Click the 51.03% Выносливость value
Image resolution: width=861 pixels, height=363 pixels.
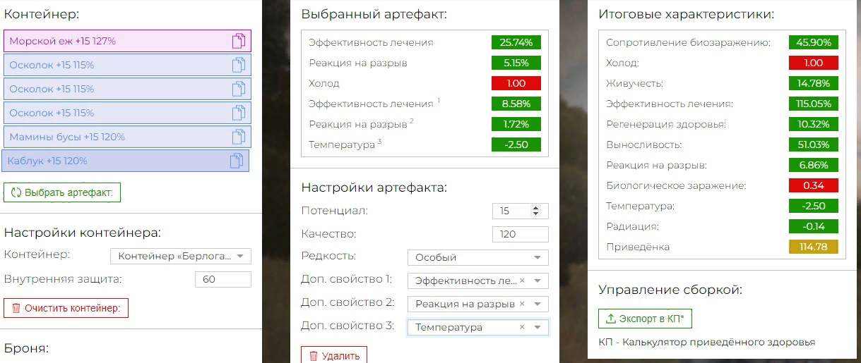coord(814,144)
